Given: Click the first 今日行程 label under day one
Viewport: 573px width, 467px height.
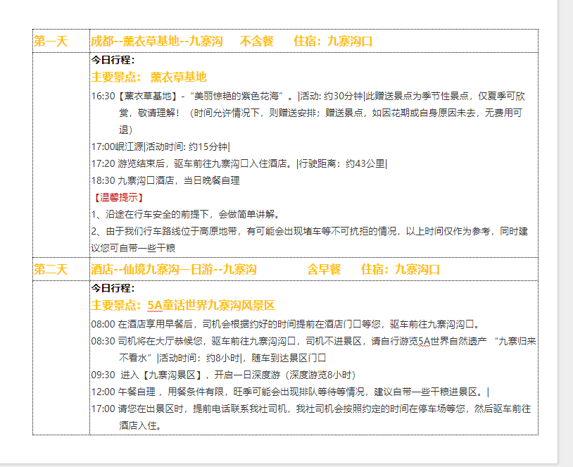Looking at the screenshot, I should [113, 60].
